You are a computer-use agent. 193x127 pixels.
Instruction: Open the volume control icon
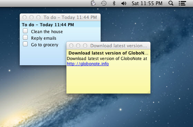124,3
